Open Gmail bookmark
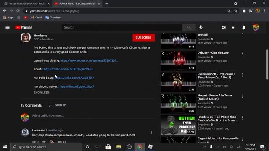The height and width of the screenshot is (151, 269). tap(36, 18)
